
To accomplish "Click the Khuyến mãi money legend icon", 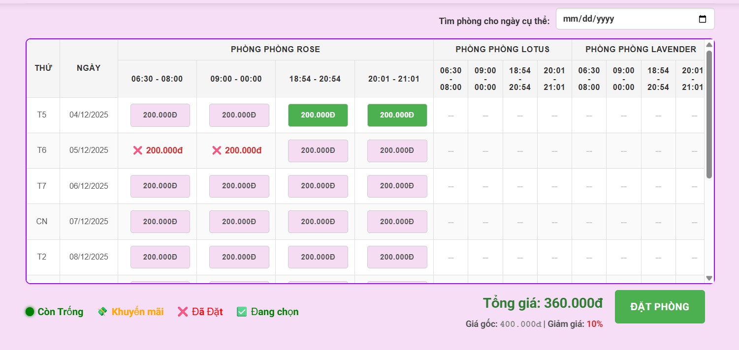I will (102, 312).
